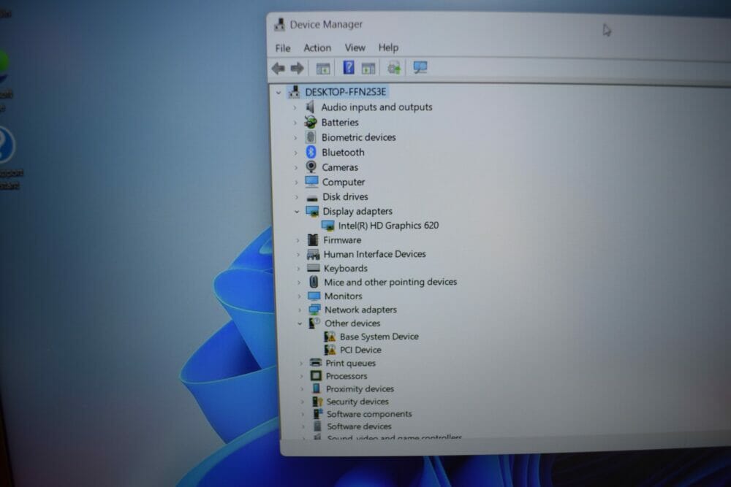Screen dimensions: 731x487
Task: Select the Software devices label
Action: (x=359, y=426)
